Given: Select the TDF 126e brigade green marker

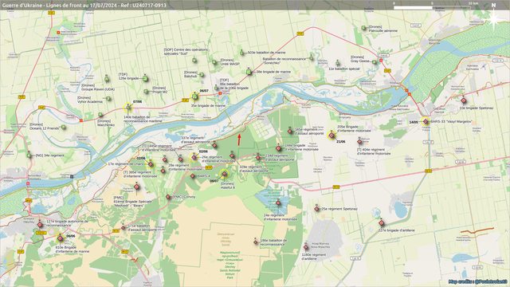Looking at the screenshot, I should pyautogui.click(x=145, y=78).
